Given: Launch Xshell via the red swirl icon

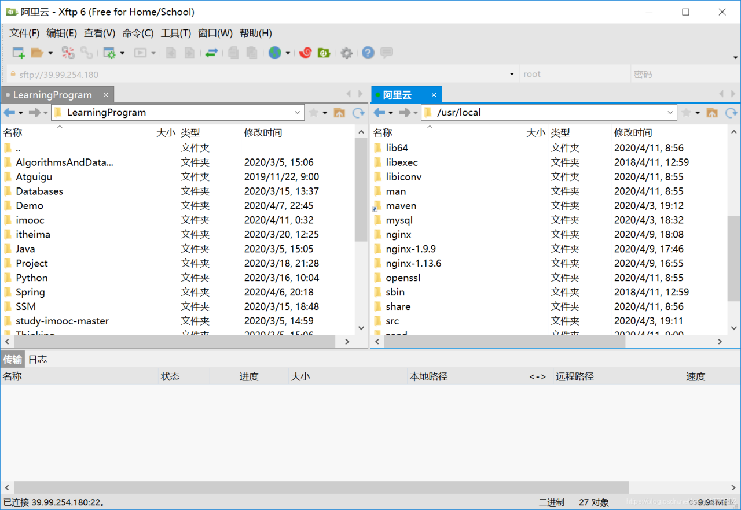Looking at the screenshot, I should tap(305, 53).
